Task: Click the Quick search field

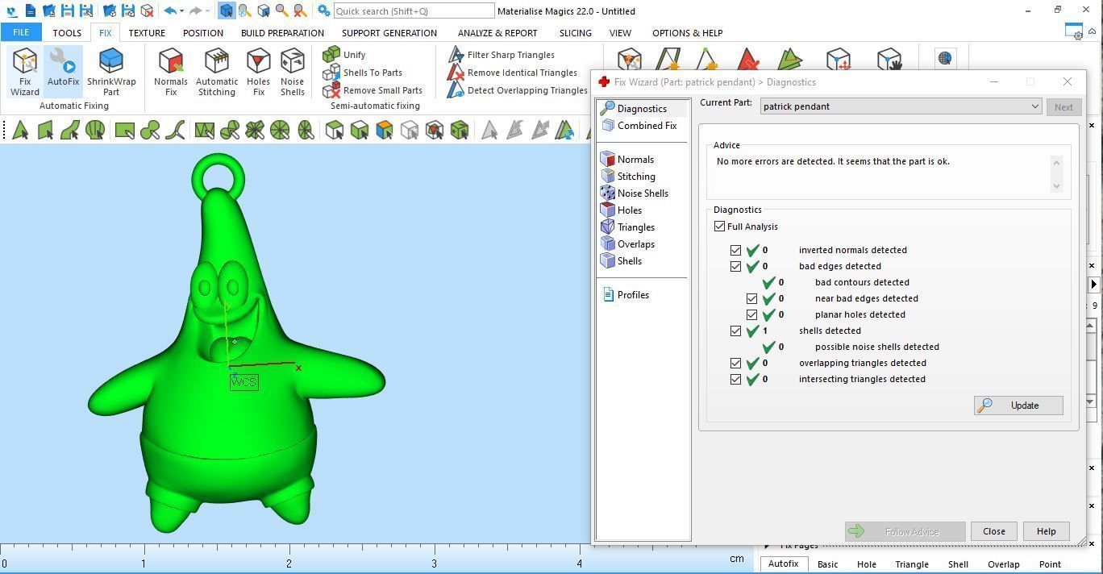Action: (x=414, y=11)
